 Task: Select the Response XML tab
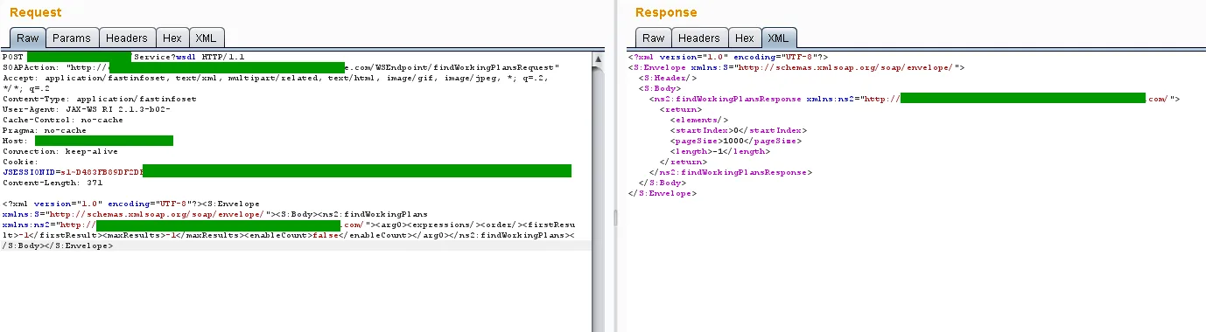pyautogui.click(x=778, y=38)
